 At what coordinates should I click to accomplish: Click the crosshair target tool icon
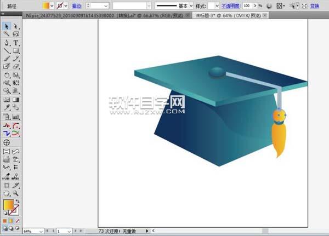(x=7, y=142)
